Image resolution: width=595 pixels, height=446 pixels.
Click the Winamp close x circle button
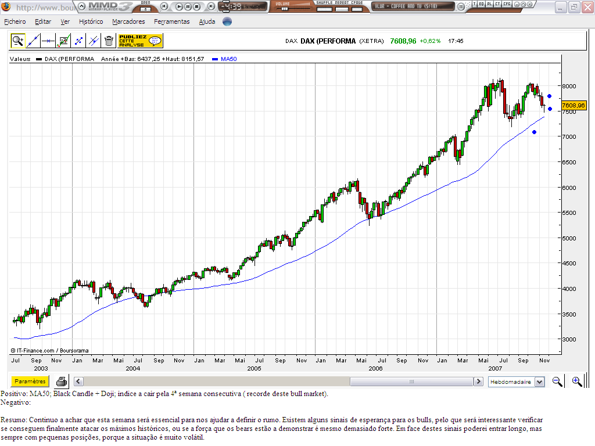529,4
